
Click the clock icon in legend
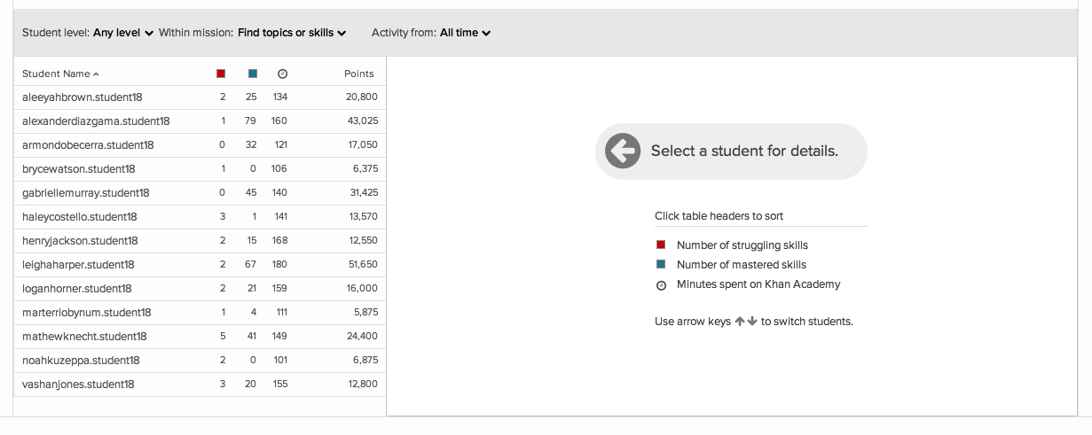tap(660, 285)
